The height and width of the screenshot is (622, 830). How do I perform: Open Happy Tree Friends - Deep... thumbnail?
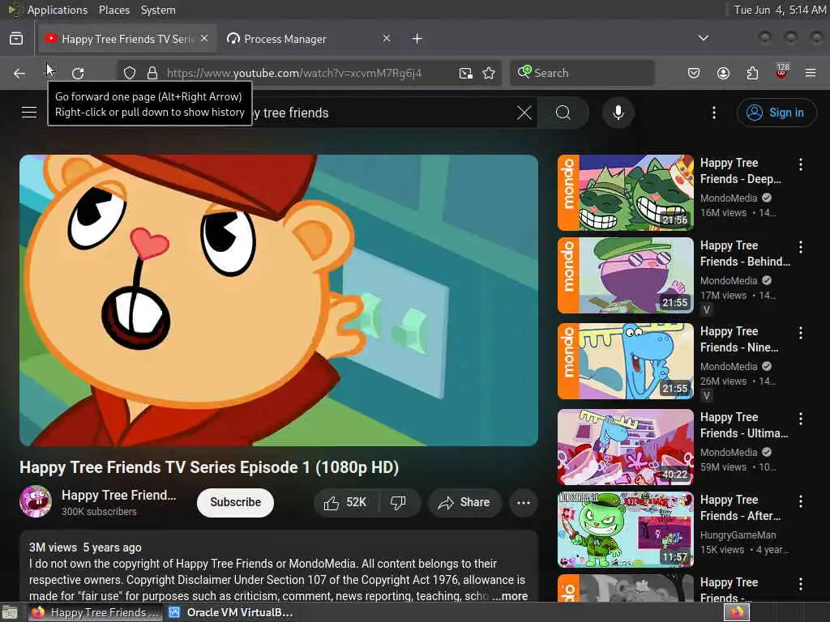(625, 193)
